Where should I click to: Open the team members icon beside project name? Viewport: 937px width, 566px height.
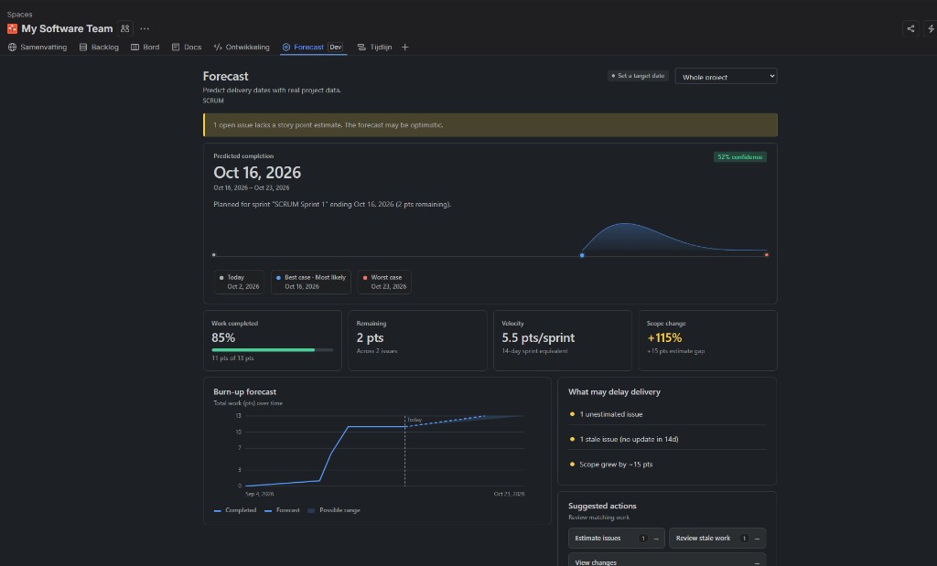[x=124, y=28]
